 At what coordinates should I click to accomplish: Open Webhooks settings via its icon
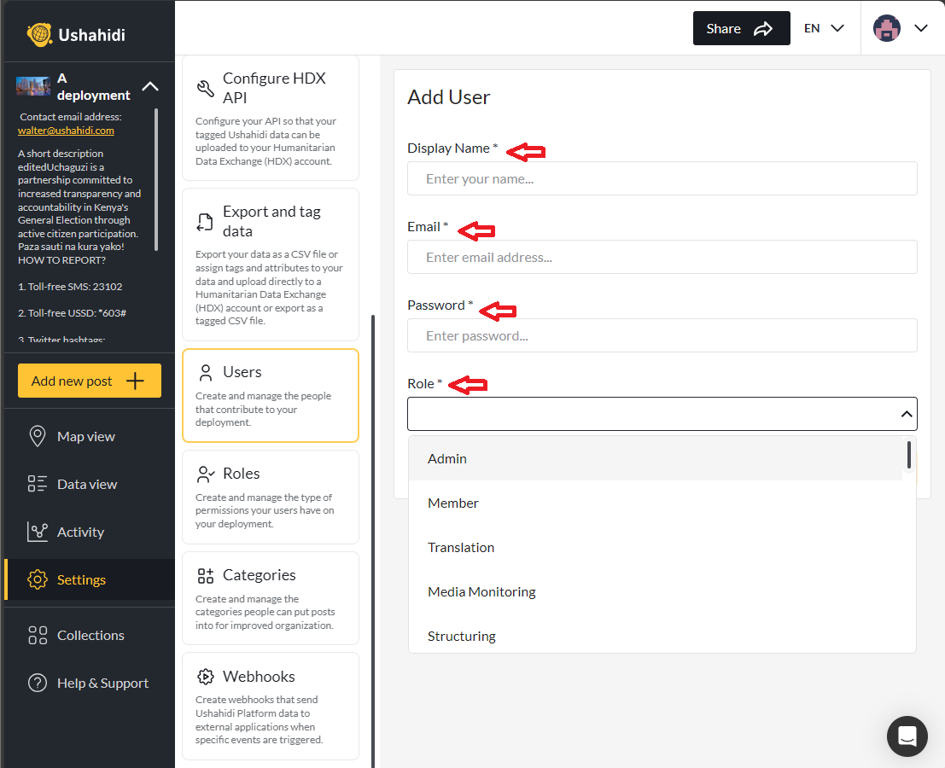205,676
